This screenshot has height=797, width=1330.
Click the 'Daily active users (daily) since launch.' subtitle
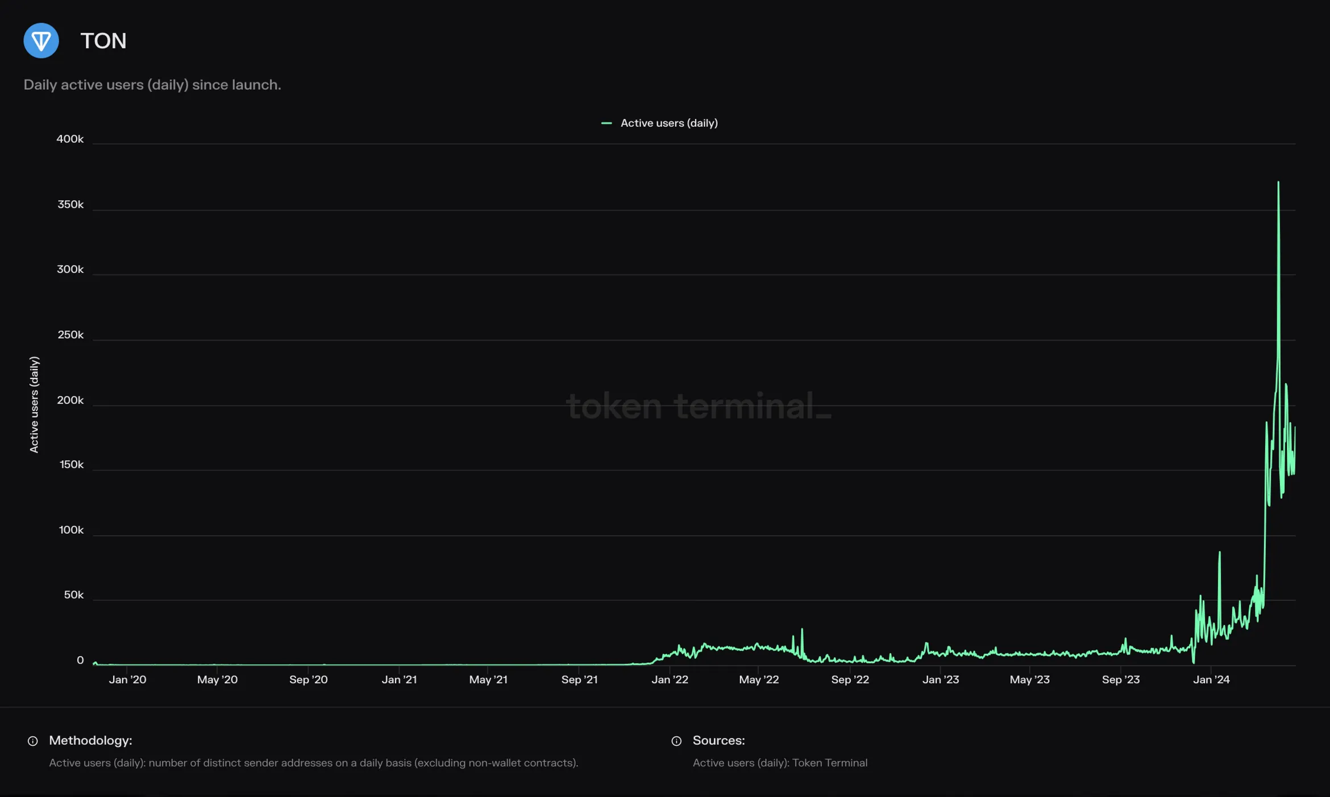click(x=152, y=85)
